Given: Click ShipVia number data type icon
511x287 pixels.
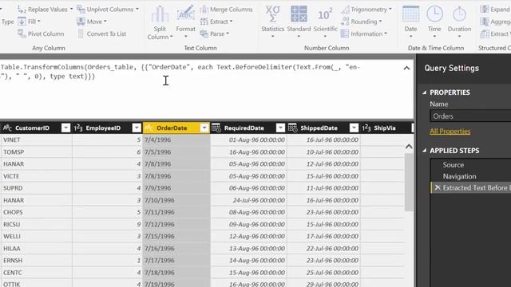Looking at the screenshot, I should click(x=366, y=128).
